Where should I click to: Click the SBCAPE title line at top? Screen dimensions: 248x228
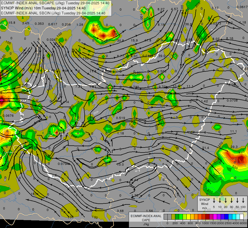55,3
